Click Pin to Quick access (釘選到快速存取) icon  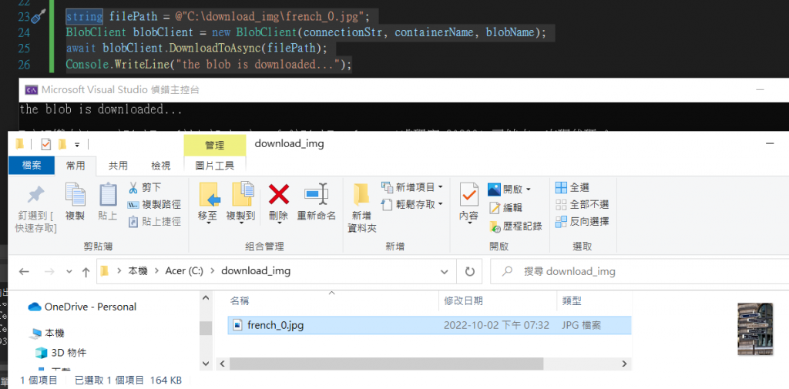tap(35, 195)
